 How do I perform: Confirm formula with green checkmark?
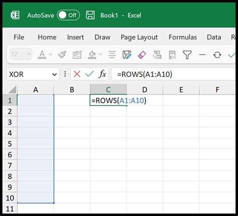coord(89,74)
